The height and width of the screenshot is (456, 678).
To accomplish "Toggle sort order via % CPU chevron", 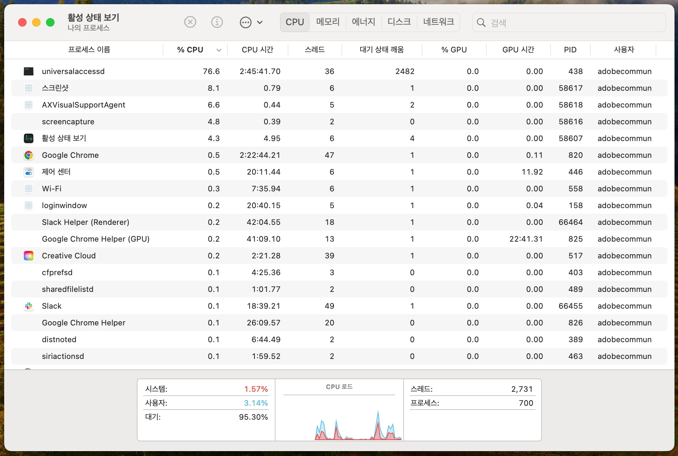I will [x=219, y=50].
